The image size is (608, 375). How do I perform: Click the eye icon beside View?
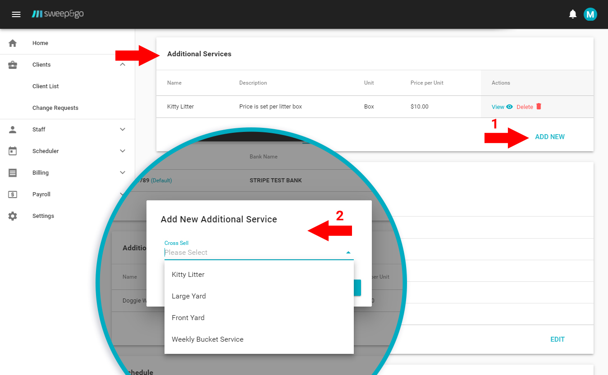tap(509, 107)
